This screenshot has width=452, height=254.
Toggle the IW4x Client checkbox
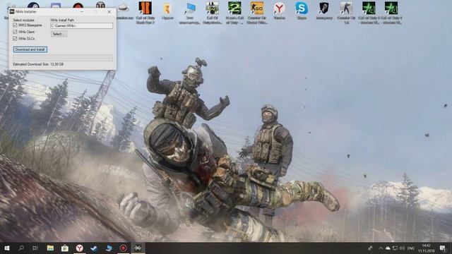pos(15,32)
